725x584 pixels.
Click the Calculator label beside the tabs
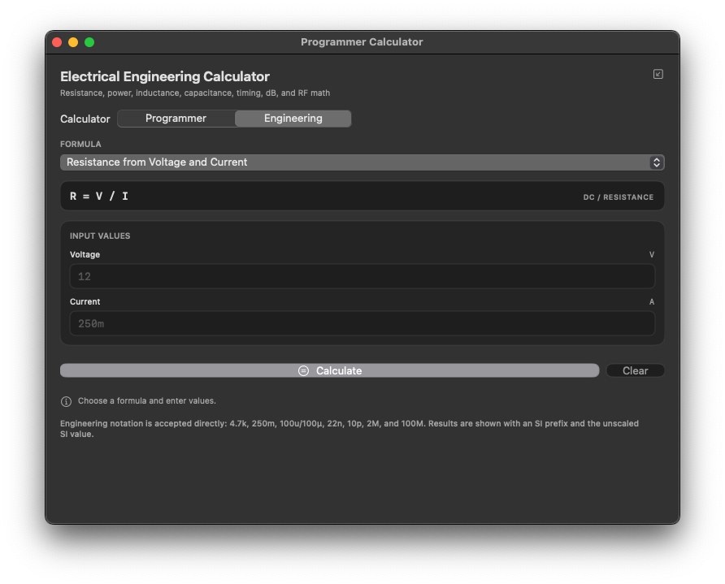coord(85,119)
